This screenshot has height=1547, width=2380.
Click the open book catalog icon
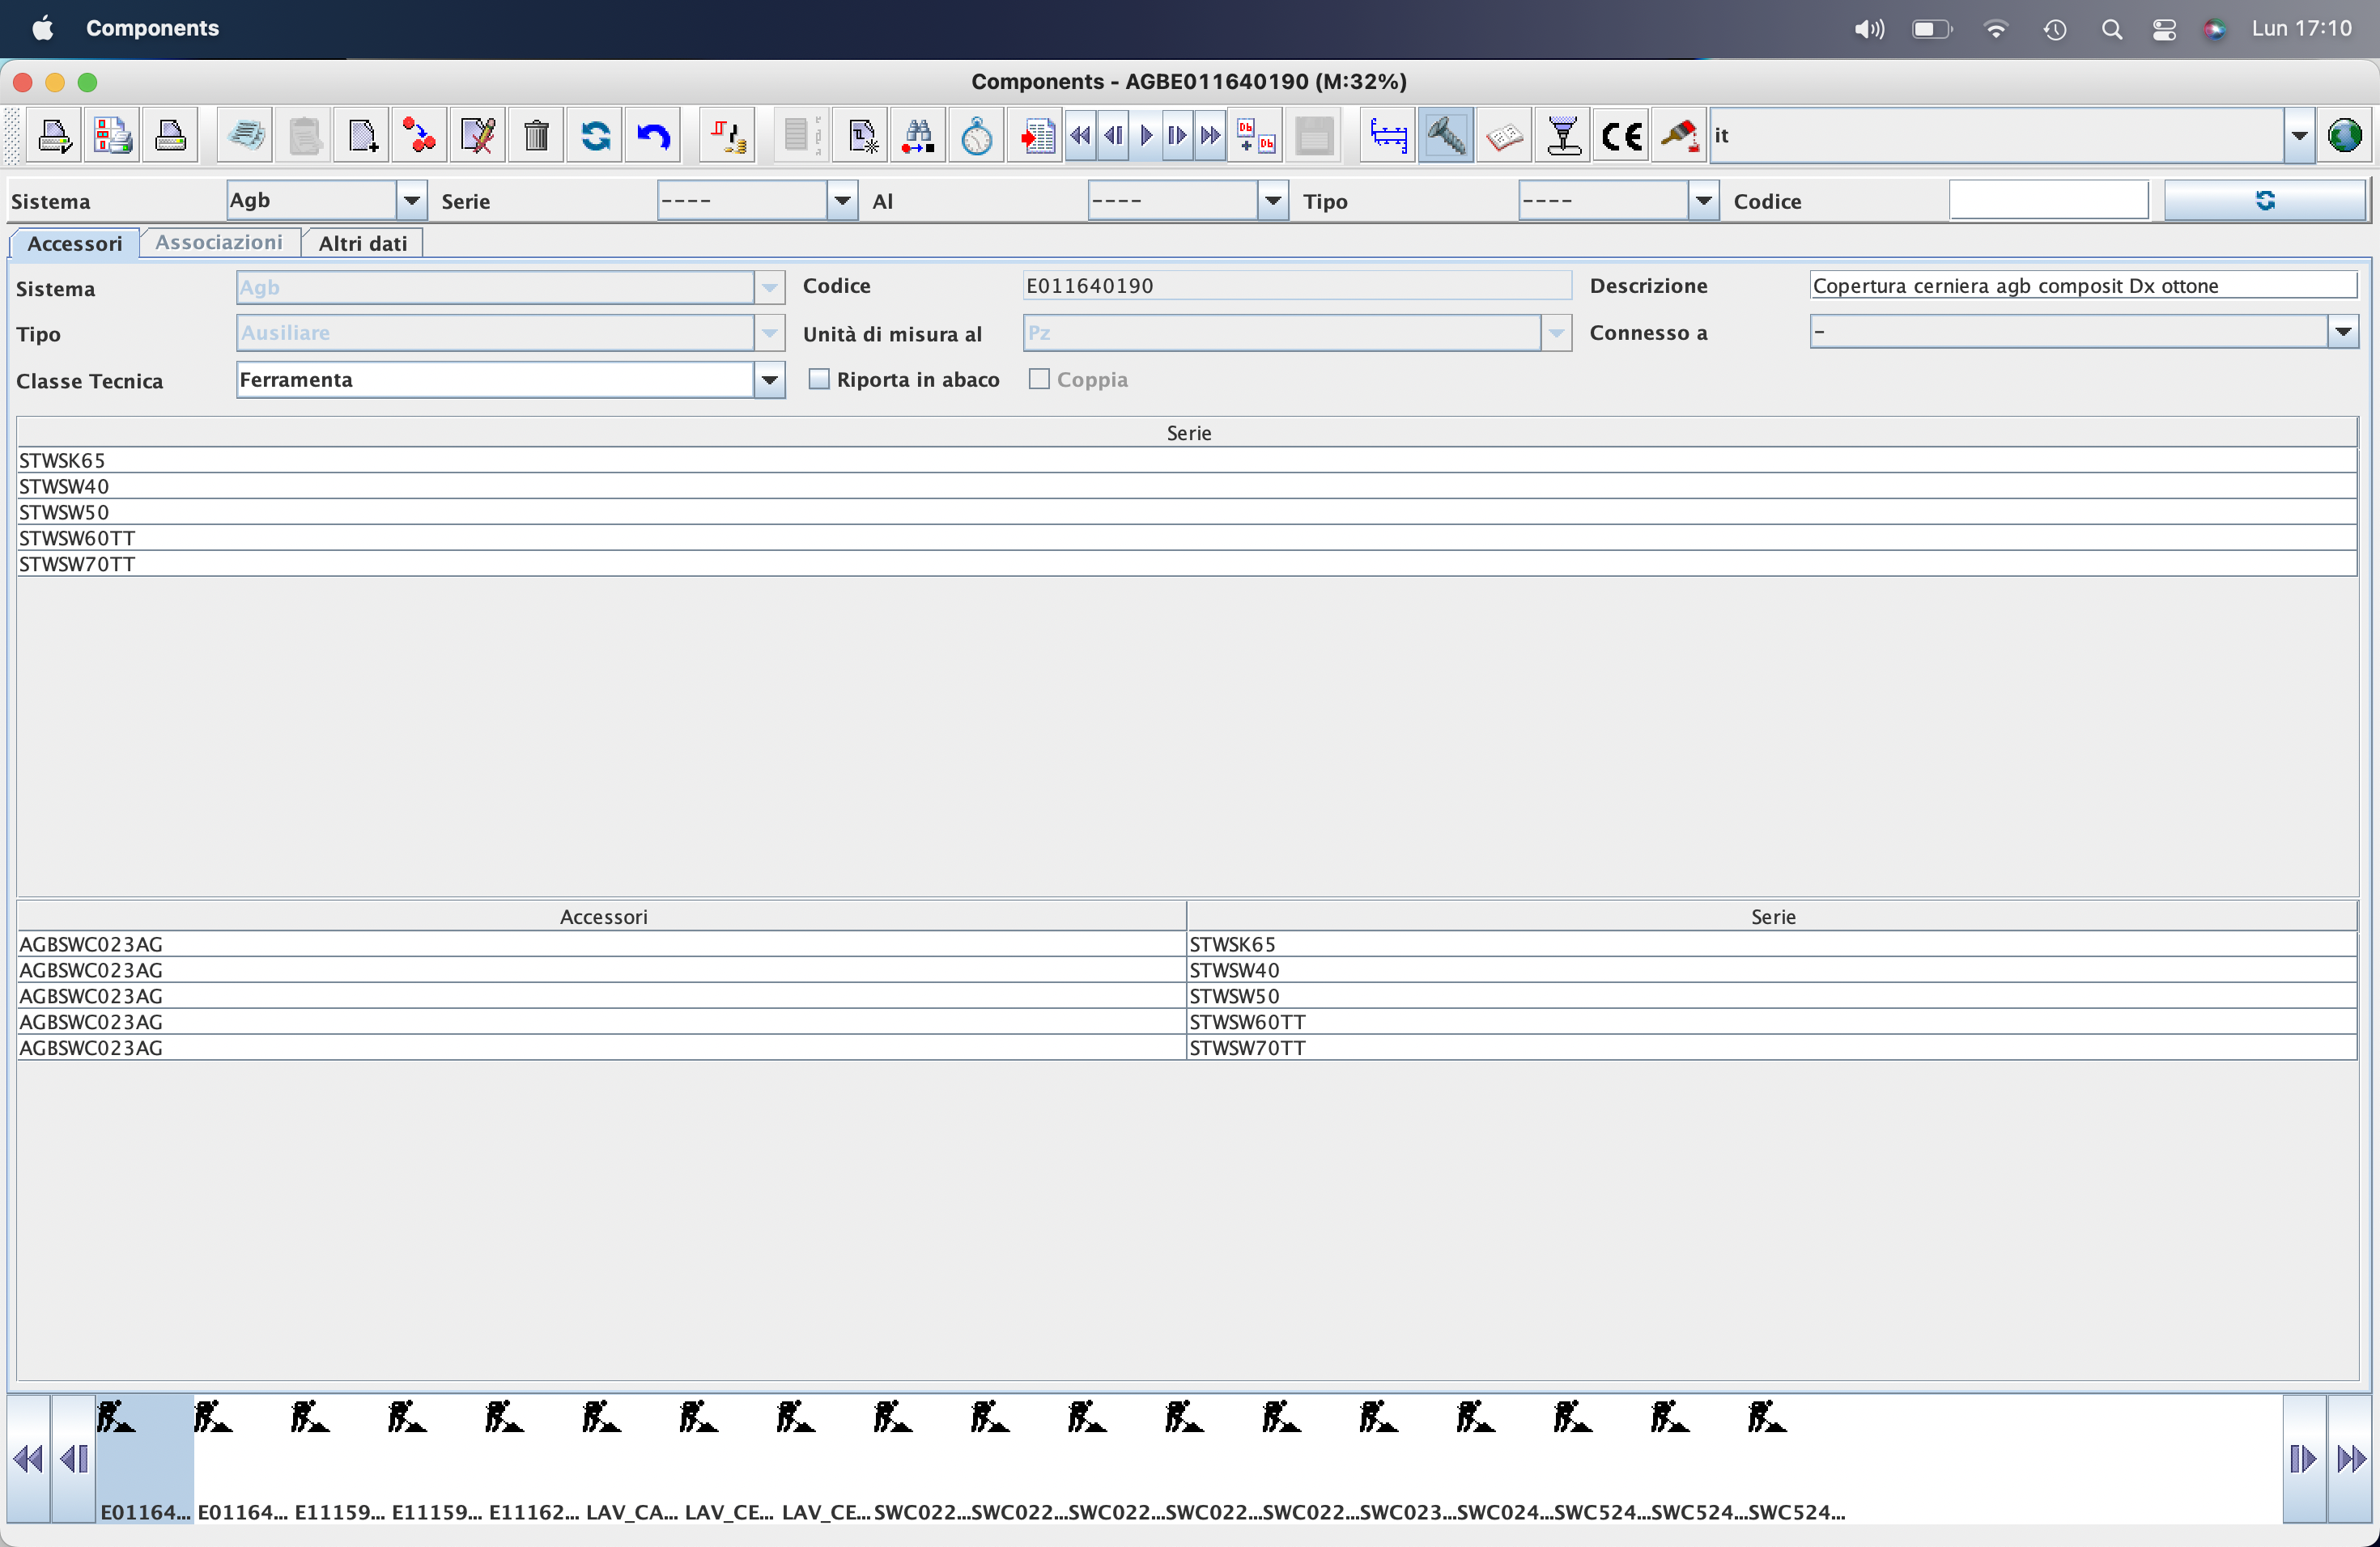[x=1504, y=136]
